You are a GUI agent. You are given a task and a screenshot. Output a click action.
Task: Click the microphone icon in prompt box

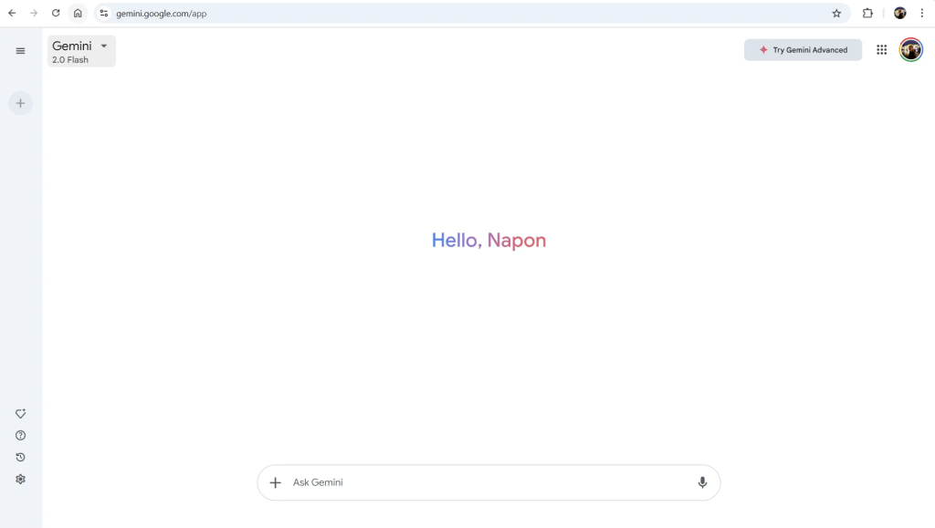pyautogui.click(x=702, y=482)
